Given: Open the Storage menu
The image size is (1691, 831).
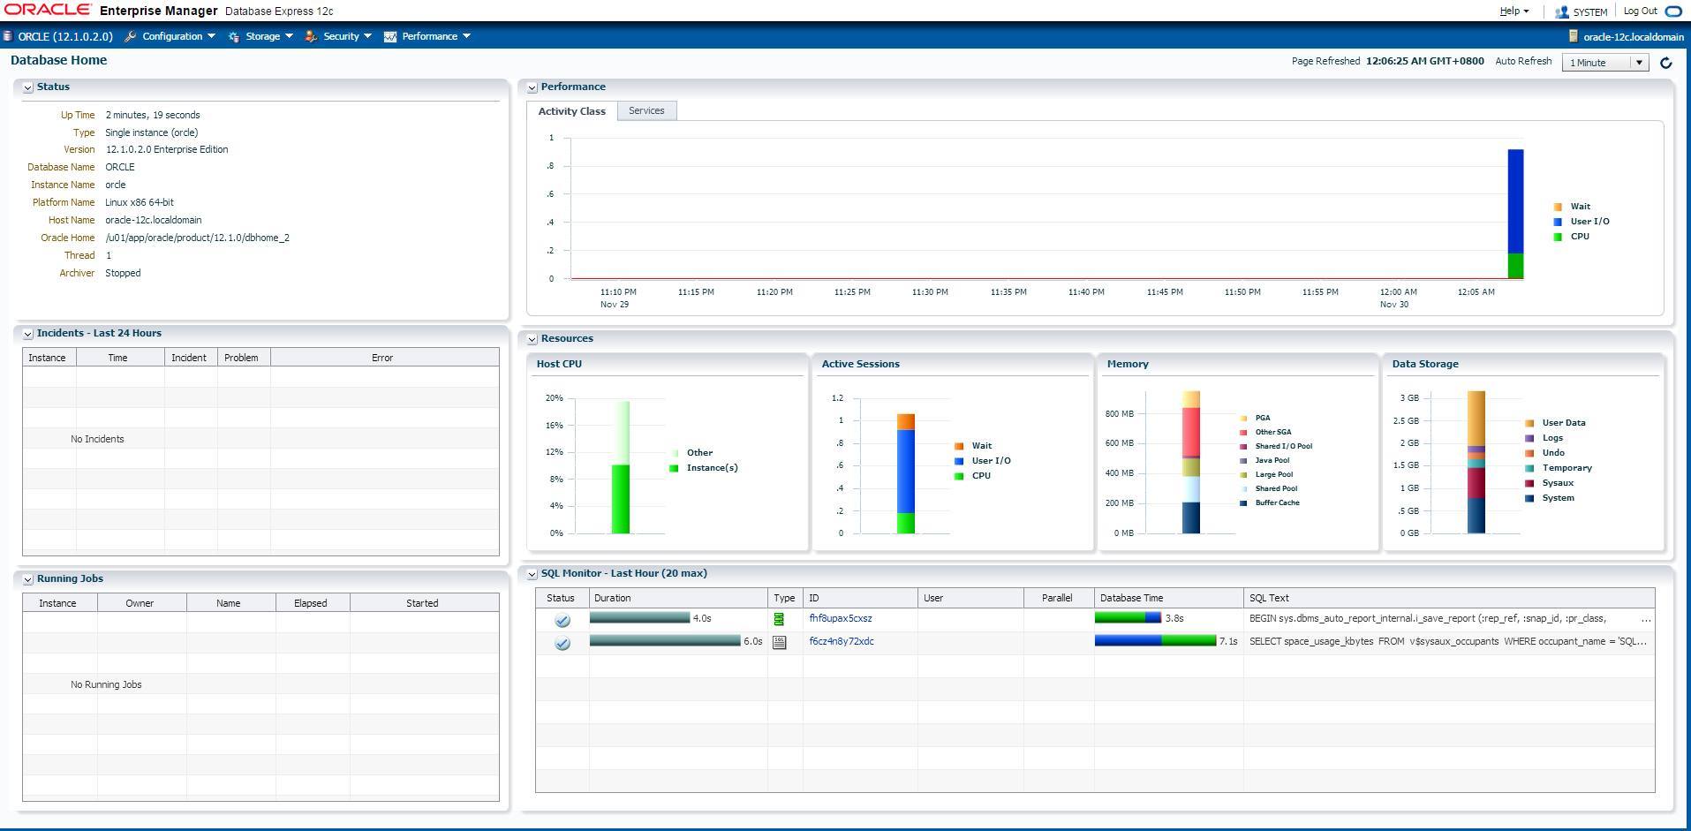Looking at the screenshot, I should 269,36.
